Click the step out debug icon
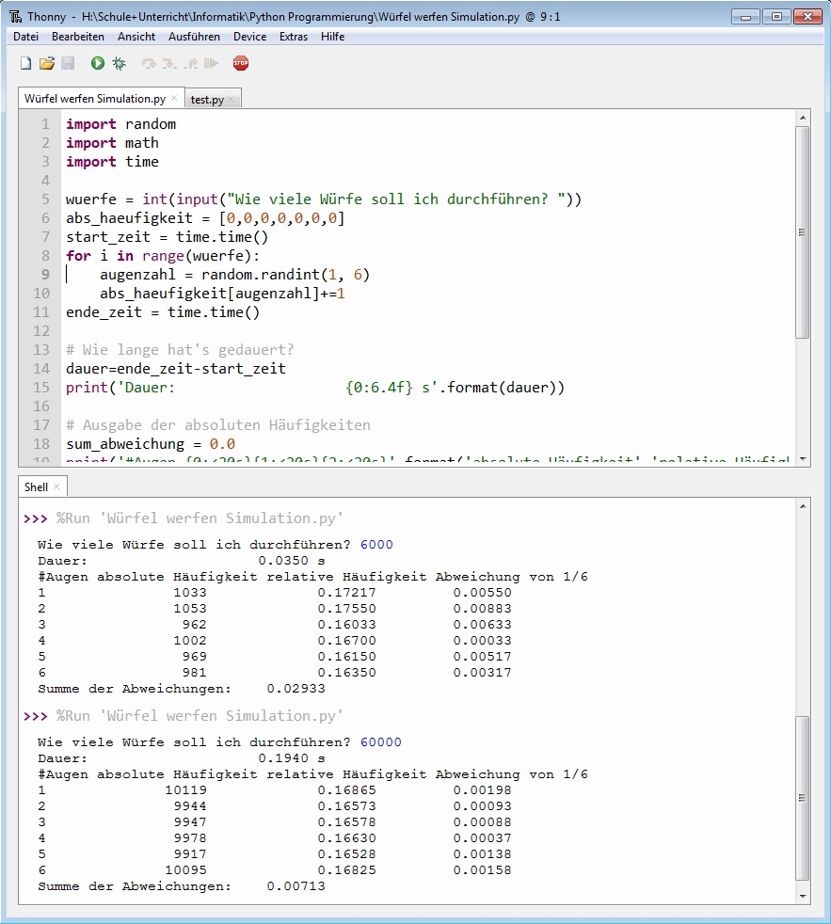Screen dimensions: 831x924 [x=191, y=64]
